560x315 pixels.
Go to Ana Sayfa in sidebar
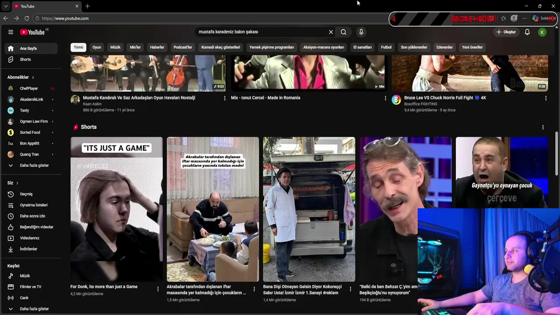tap(31, 49)
